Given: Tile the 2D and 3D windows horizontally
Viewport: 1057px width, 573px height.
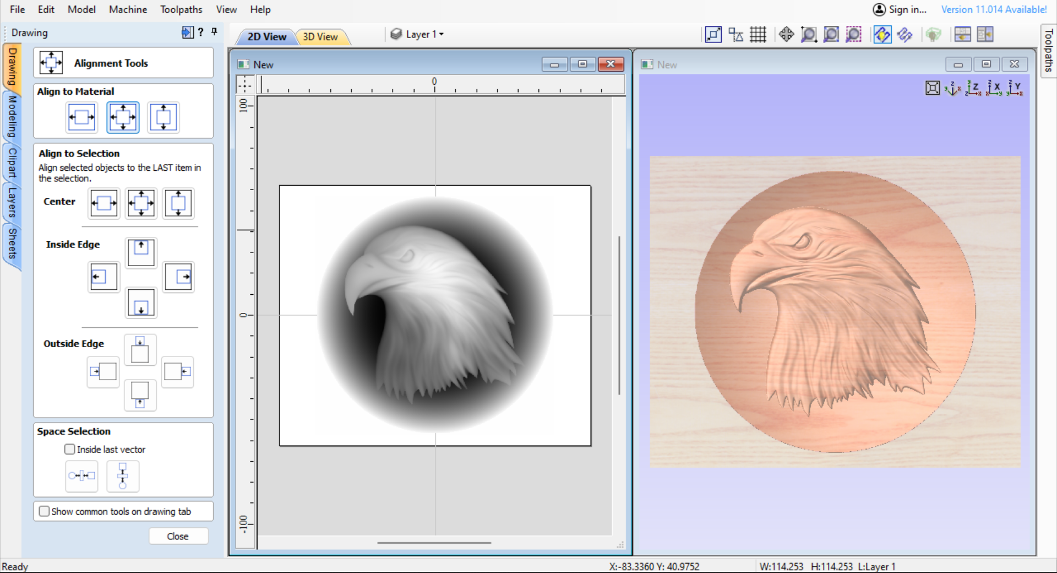Looking at the screenshot, I should click(x=963, y=34).
